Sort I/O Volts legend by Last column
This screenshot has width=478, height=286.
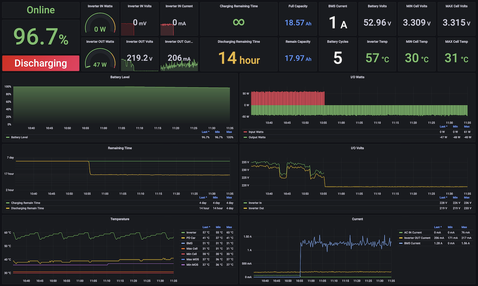click(443, 197)
